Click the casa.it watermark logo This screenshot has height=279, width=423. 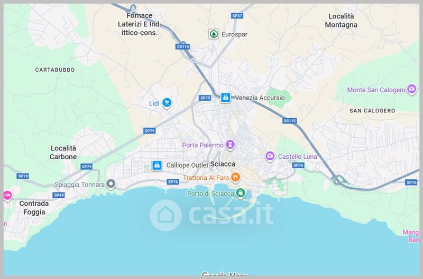coord(212,215)
